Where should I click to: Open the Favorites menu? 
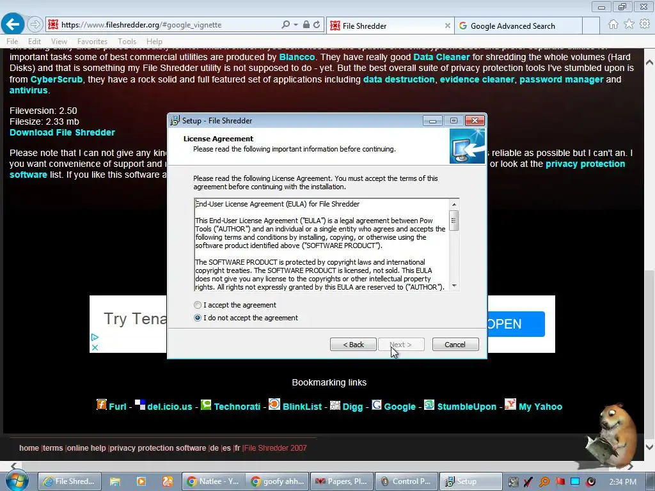pos(92,42)
